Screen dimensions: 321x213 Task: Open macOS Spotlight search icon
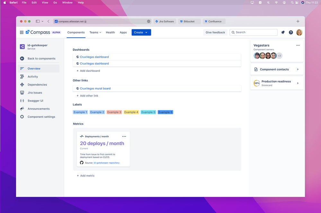coord(292,3)
